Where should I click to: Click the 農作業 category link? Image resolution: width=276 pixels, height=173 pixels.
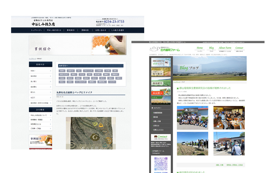coord(156,117)
